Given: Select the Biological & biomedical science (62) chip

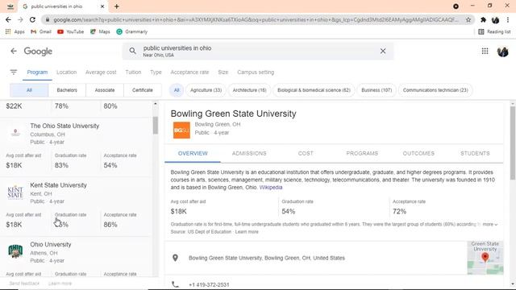Looking at the screenshot, I should point(314,90).
